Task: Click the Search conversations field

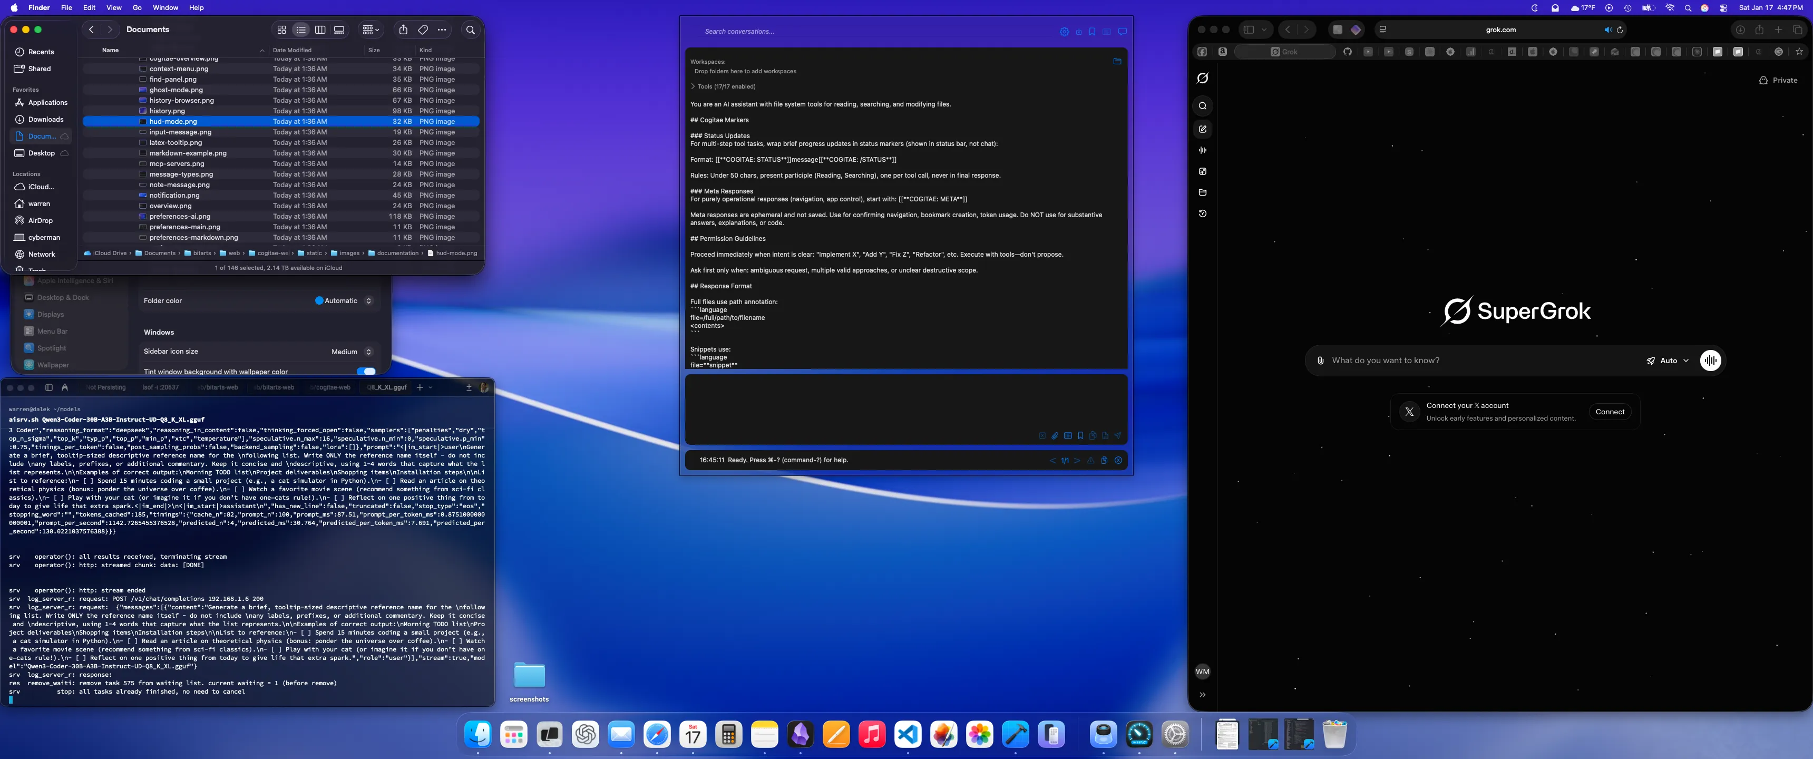Action: coord(739,32)
